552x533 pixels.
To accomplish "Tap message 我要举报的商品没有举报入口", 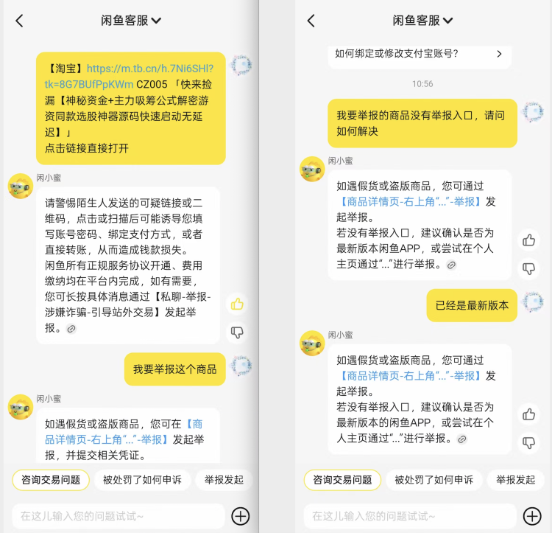I will click(x=422, y=123).
